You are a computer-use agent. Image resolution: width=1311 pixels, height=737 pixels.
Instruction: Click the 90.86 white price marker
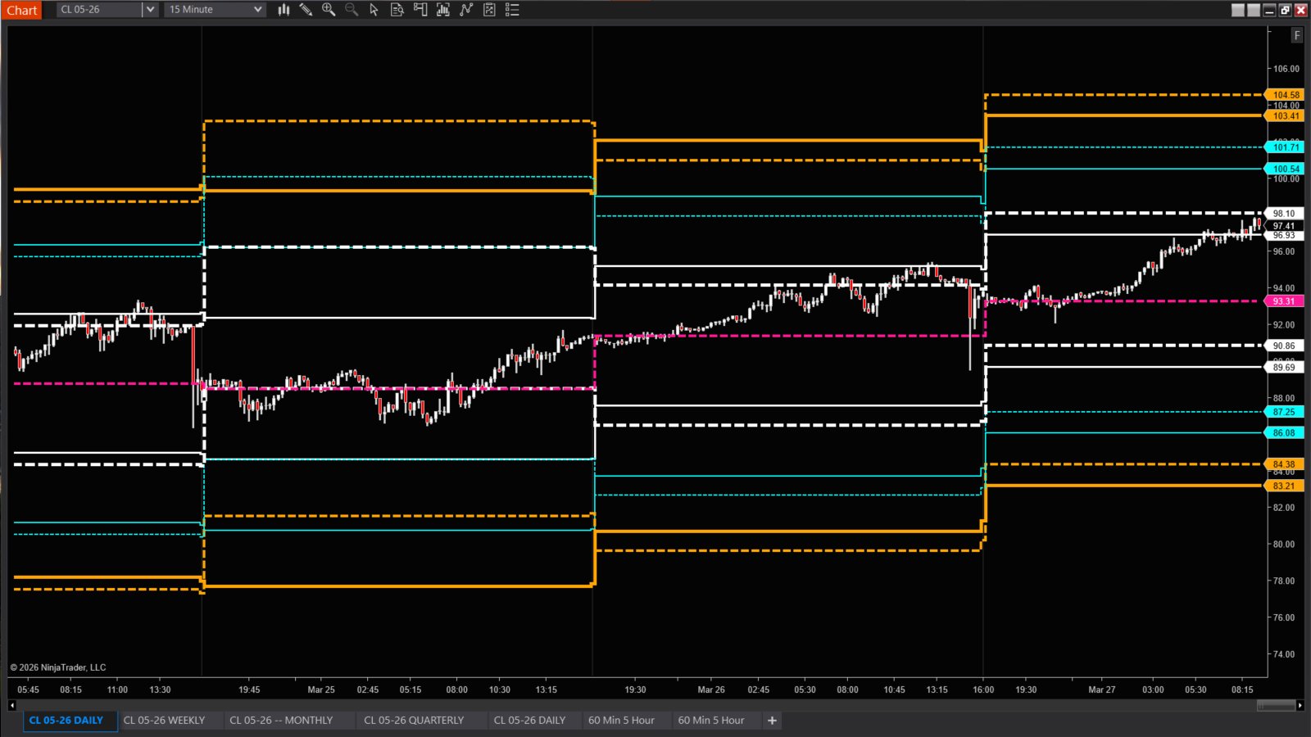[1285, 346]
